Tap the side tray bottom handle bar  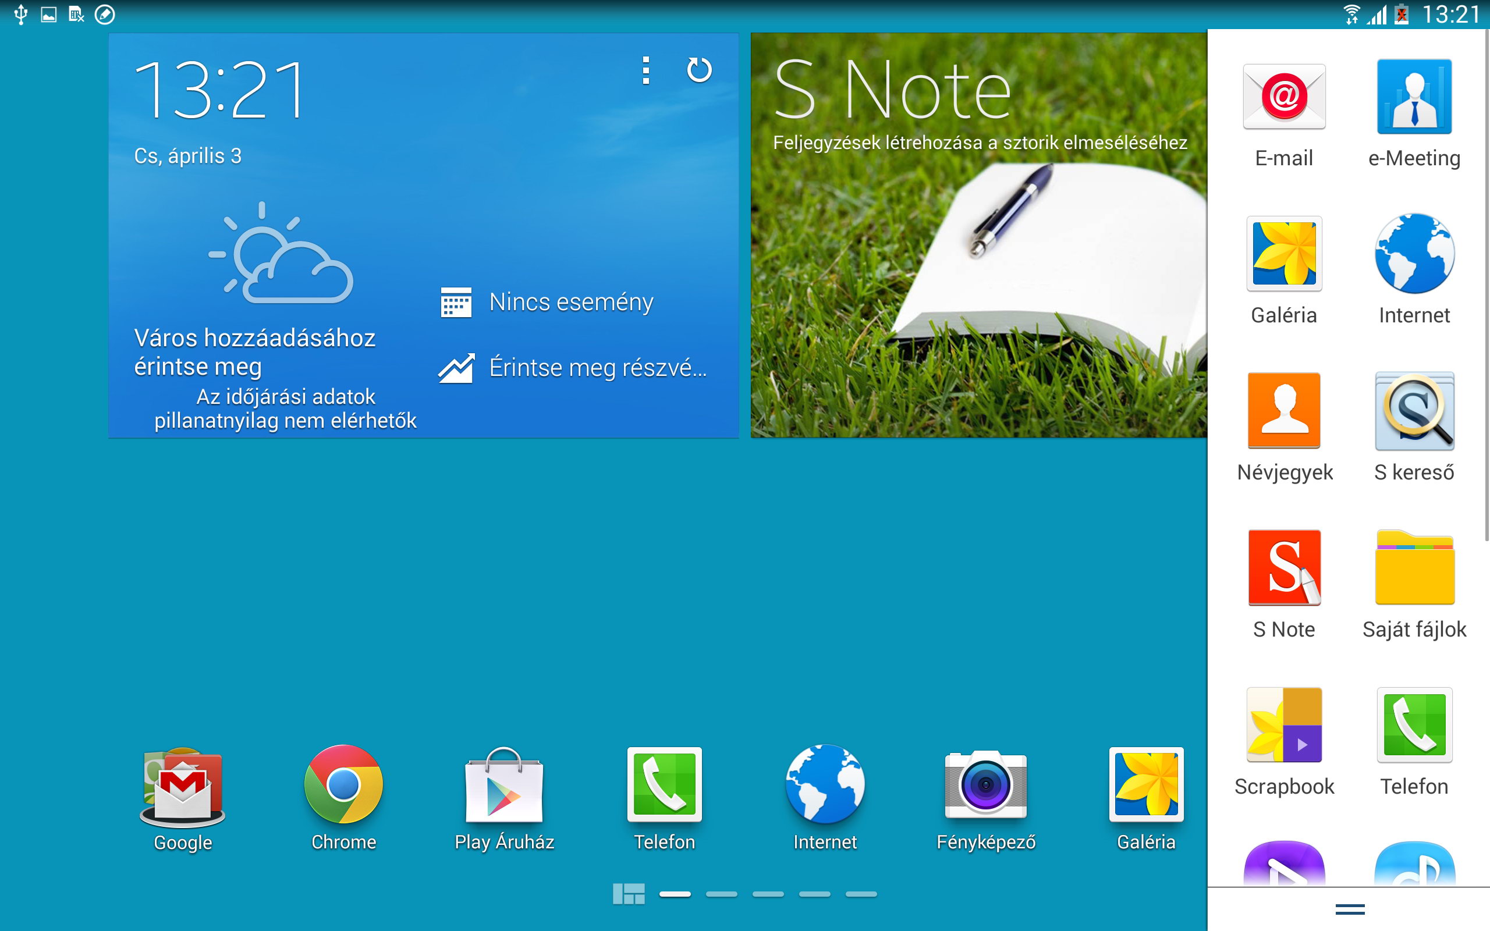1350,909
